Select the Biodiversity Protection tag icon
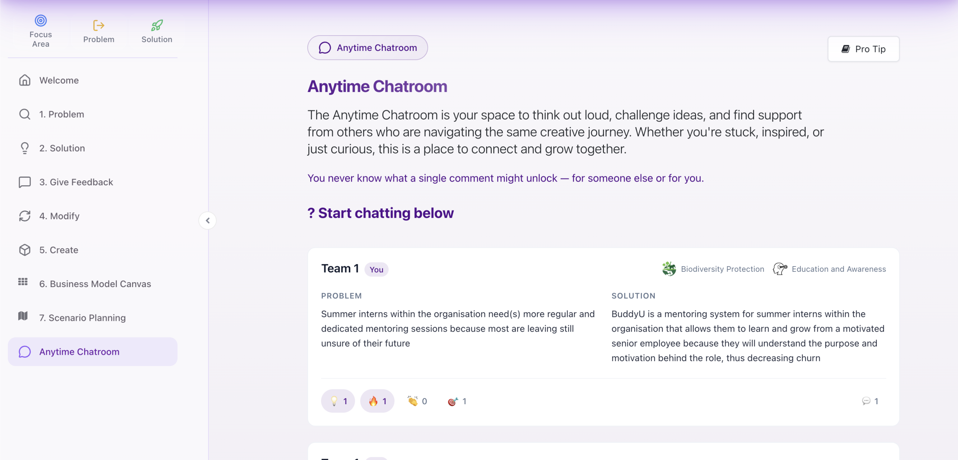 669,269
